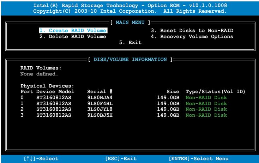Viewport: 259px width, 163px height.
Task: Click the 'DISK/VOLUME INFORMATION' panel title
Action: (130, 60)
